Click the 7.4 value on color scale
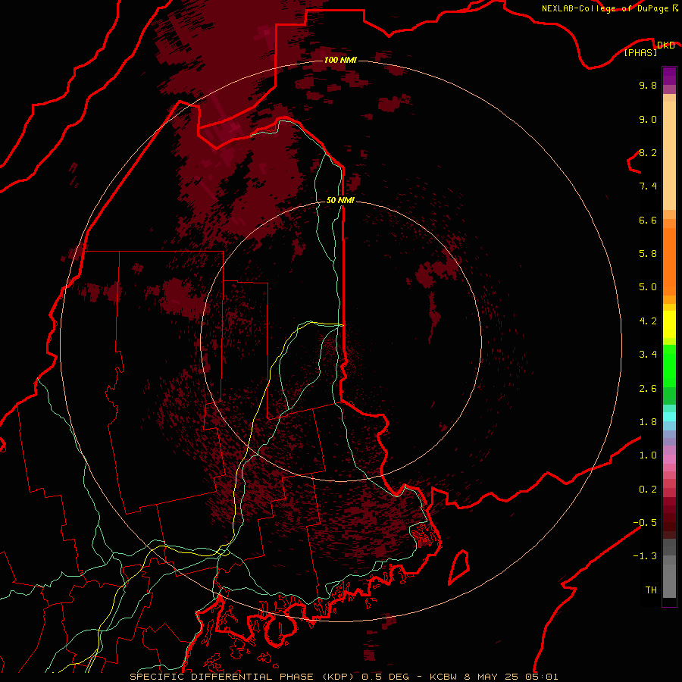The image size is (682, 682). 648,186
